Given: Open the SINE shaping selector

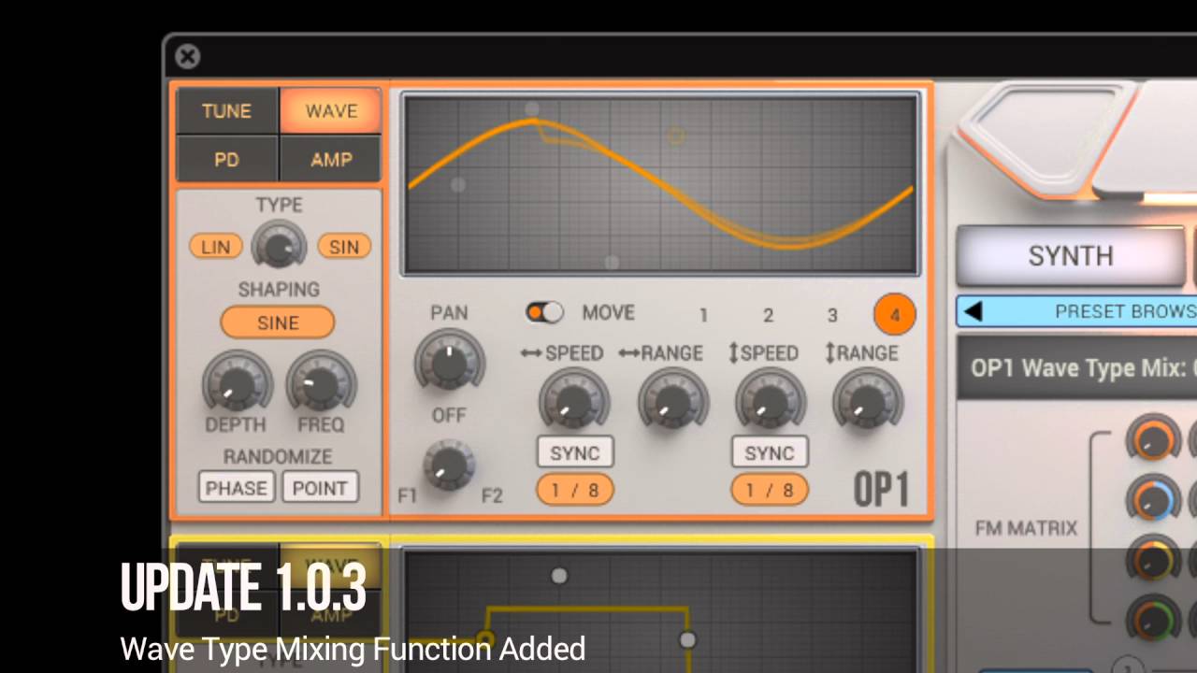Looking at the screenshot, I should pyautogui.click(x=278, y=322).
